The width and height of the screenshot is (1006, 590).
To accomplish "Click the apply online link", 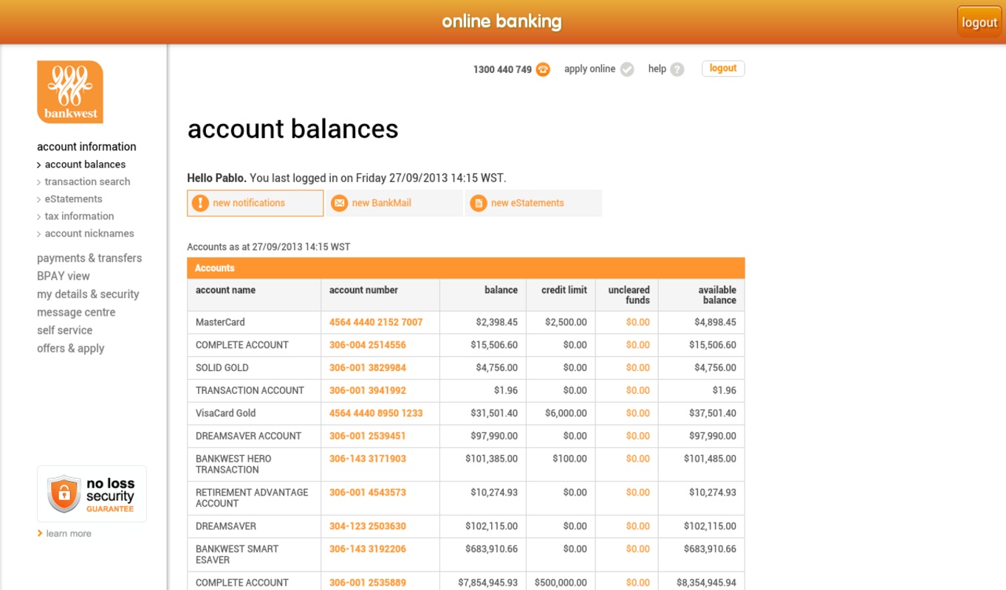I will [589, 69].
